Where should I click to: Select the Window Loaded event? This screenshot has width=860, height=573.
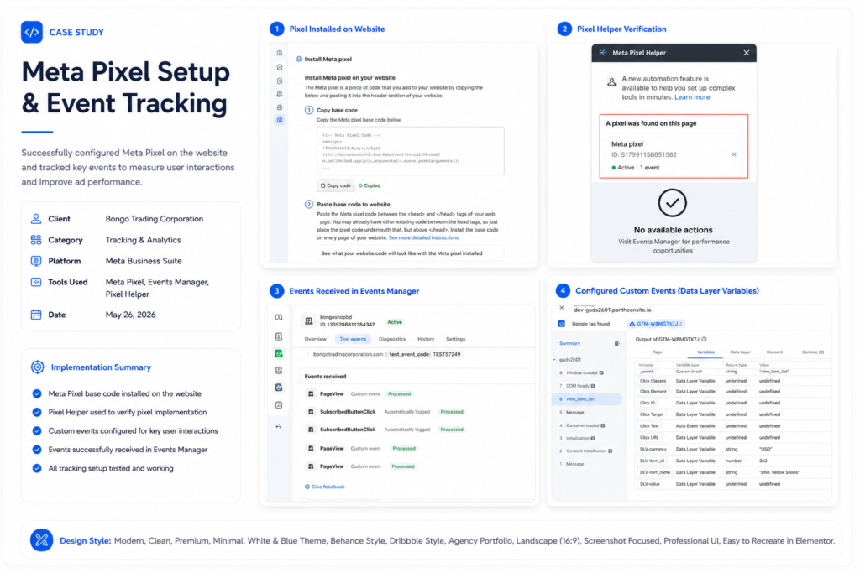click(582, 373)
